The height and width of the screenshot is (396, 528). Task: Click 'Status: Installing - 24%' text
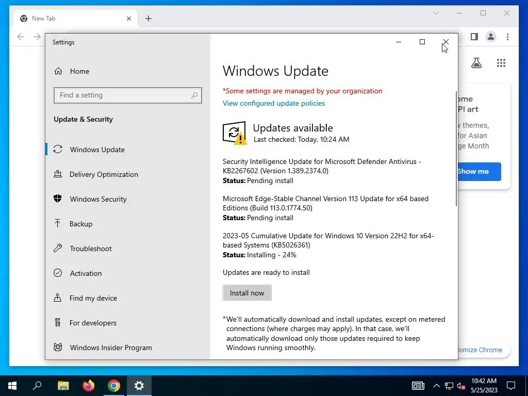coord(259,255)
